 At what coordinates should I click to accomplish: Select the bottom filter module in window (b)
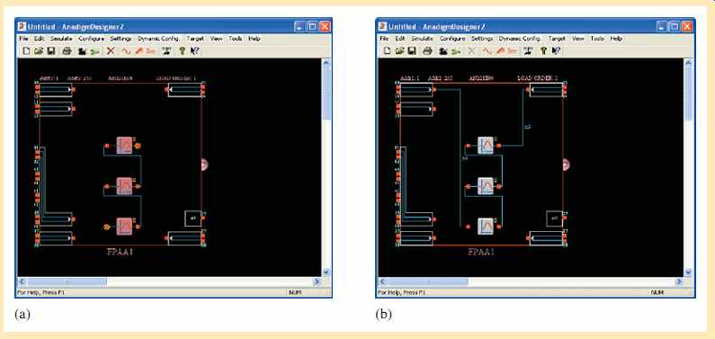tap(486, 226)
